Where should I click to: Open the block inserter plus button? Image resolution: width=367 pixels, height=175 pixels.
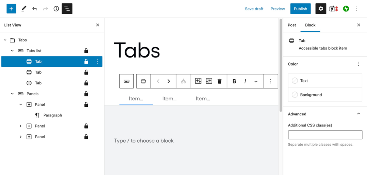[11, 9]
